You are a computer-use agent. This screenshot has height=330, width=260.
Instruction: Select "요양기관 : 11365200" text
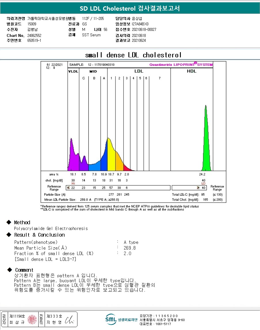point(159,316)
